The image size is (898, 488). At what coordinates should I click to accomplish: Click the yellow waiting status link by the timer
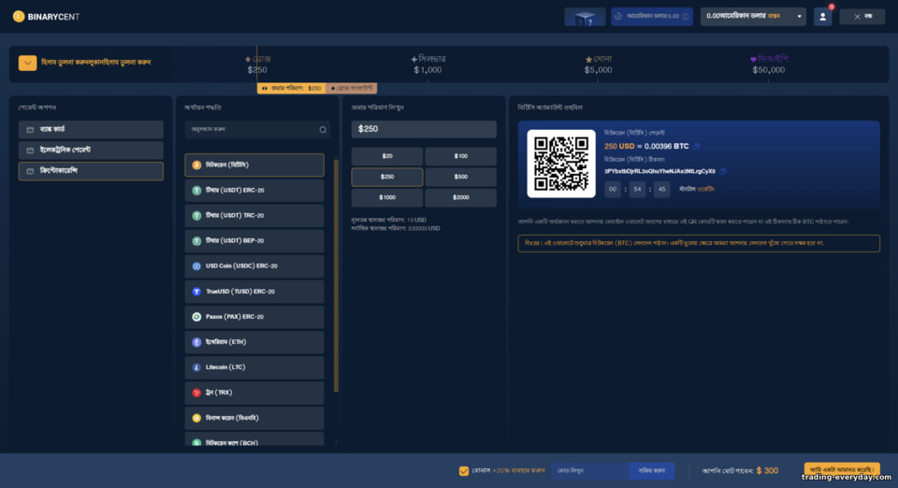tap(705, 189)
